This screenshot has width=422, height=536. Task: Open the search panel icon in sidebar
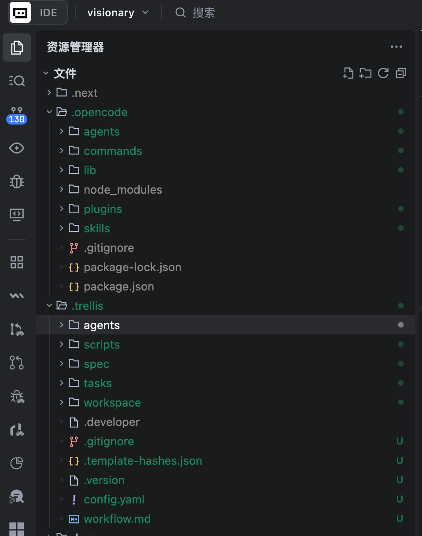[x=17, y=81]
